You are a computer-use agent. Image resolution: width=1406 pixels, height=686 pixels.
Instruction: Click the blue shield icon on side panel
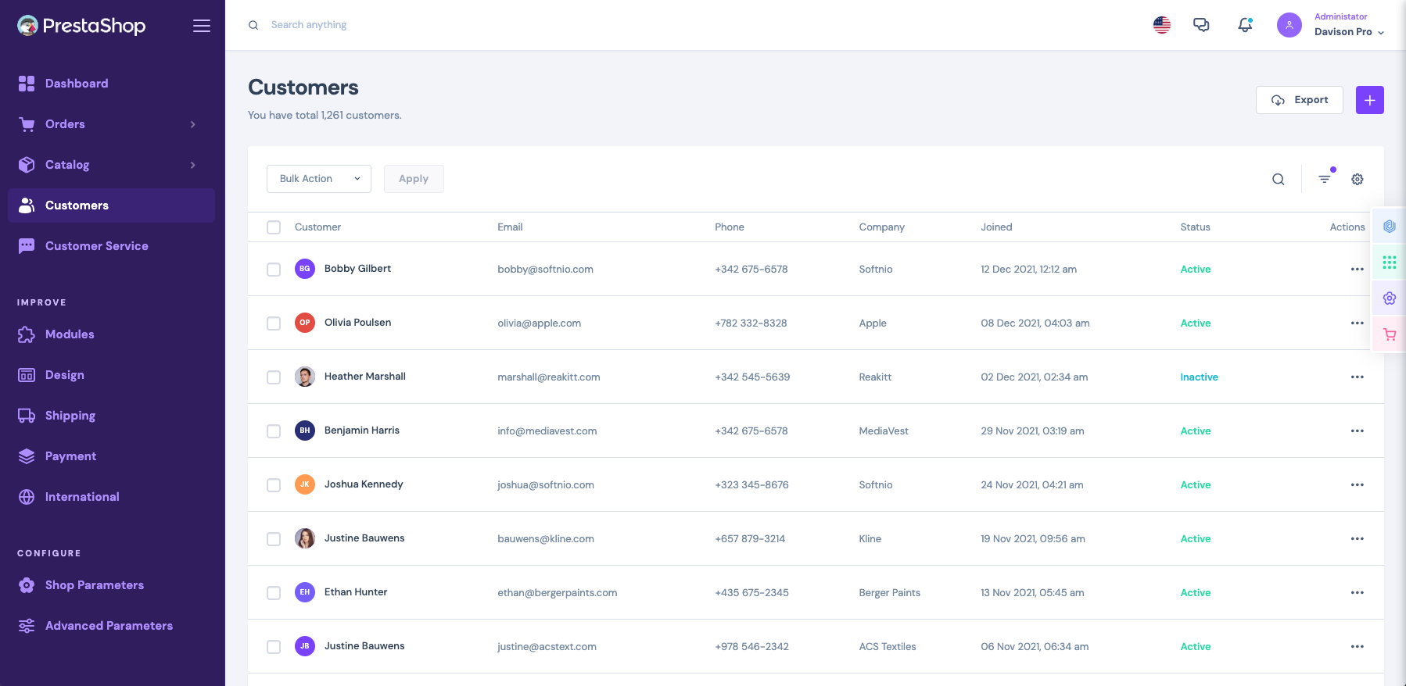[1390, 226]
